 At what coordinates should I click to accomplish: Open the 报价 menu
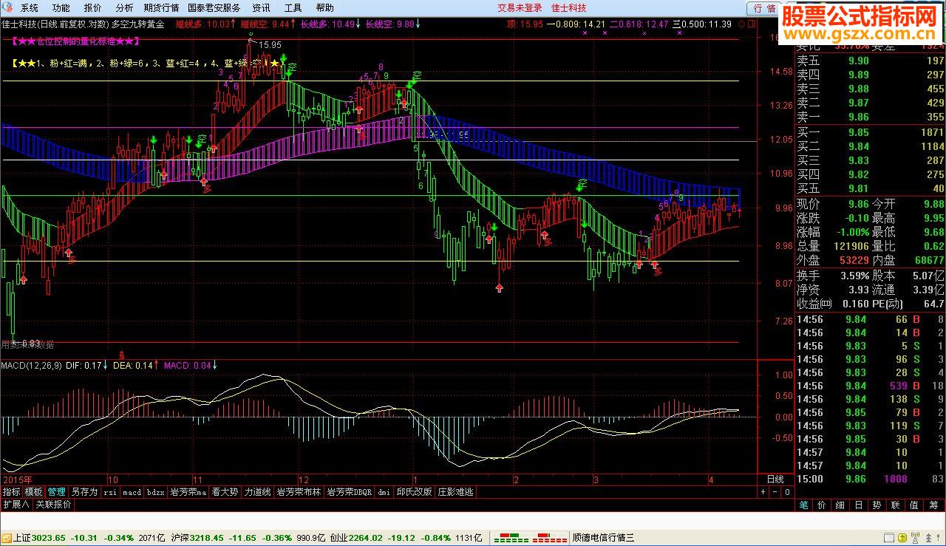[93, 8]
